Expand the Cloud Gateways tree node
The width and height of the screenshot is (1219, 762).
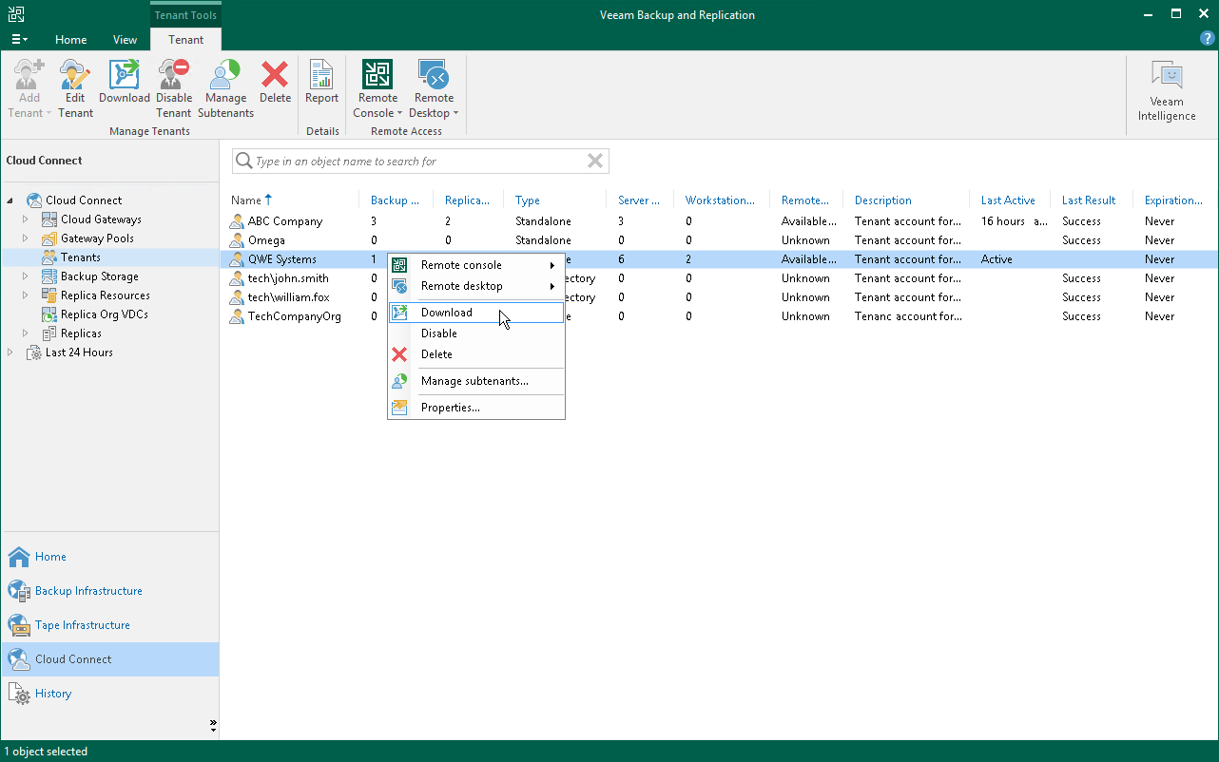pyautogui.click(x=27, y=219)
